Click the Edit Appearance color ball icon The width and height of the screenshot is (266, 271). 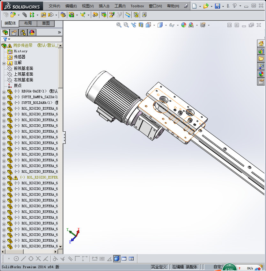coord(184,25)
